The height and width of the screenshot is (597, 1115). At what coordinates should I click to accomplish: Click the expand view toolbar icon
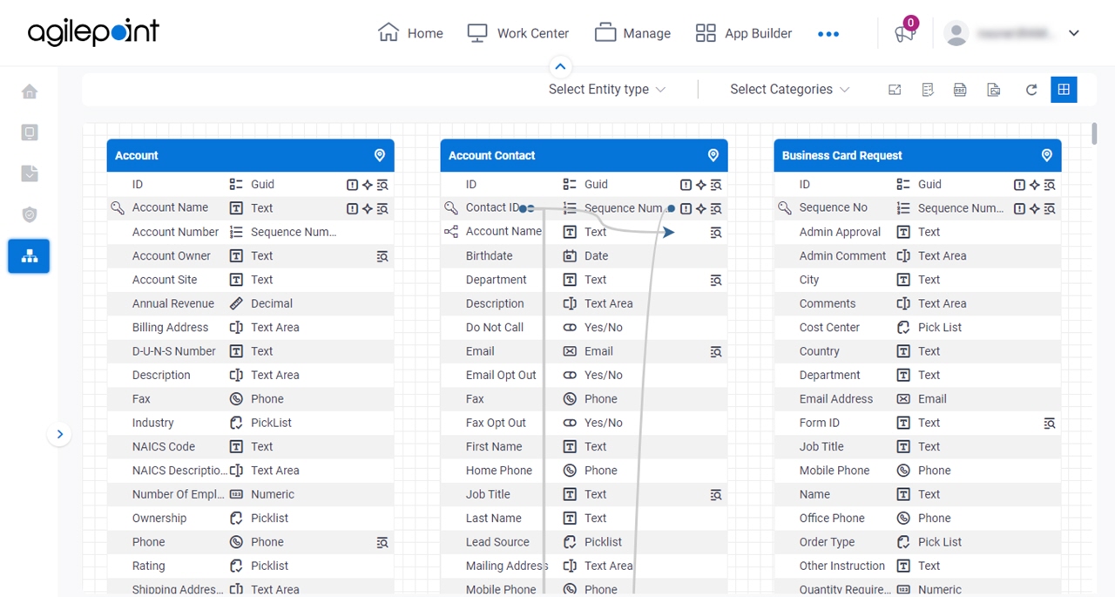click(x=895, y=90)
